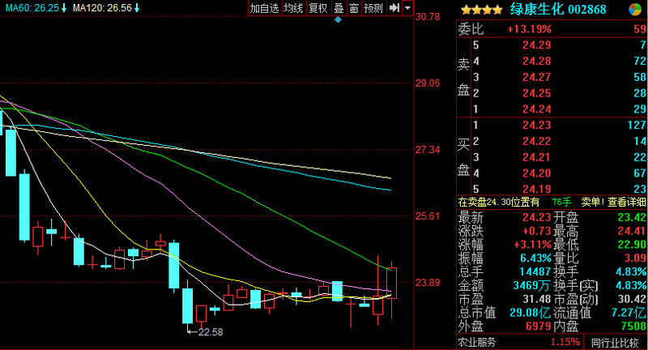Expand the 卖盘 sell order panel label

[x=463, y=77]
